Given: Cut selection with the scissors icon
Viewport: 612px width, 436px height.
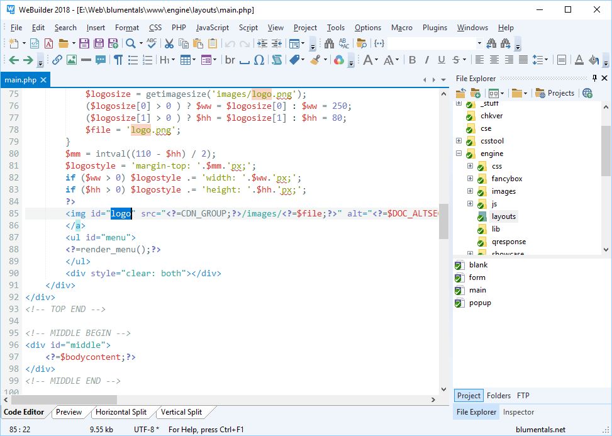Looking at the screenshot, I should [169, 43].
